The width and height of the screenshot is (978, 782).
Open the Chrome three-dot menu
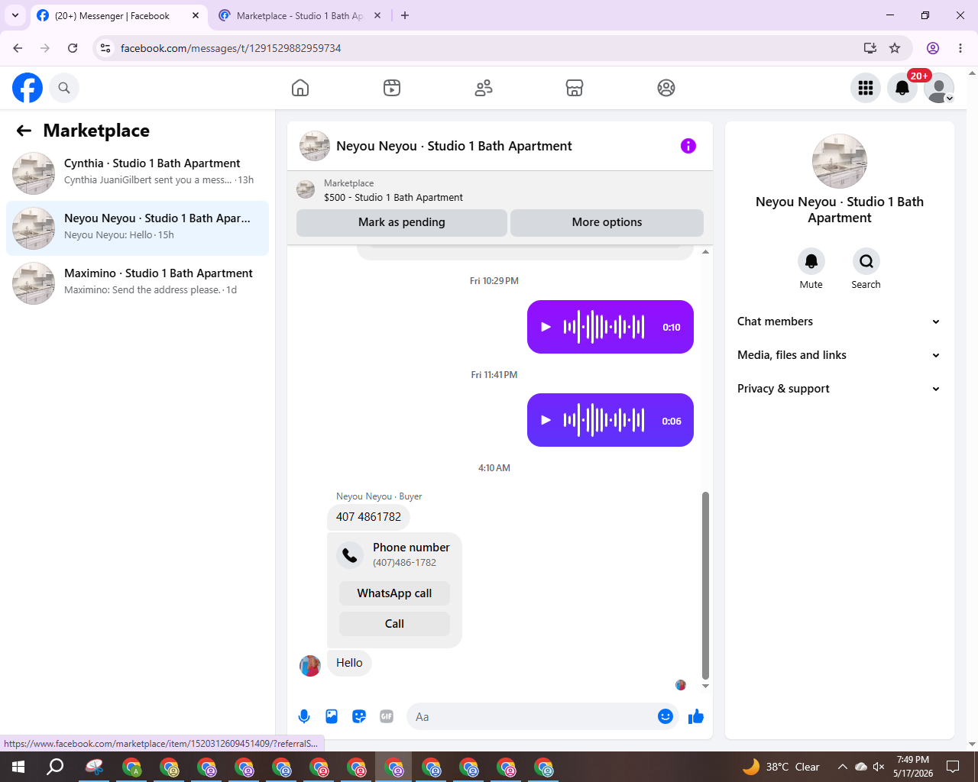960,48
